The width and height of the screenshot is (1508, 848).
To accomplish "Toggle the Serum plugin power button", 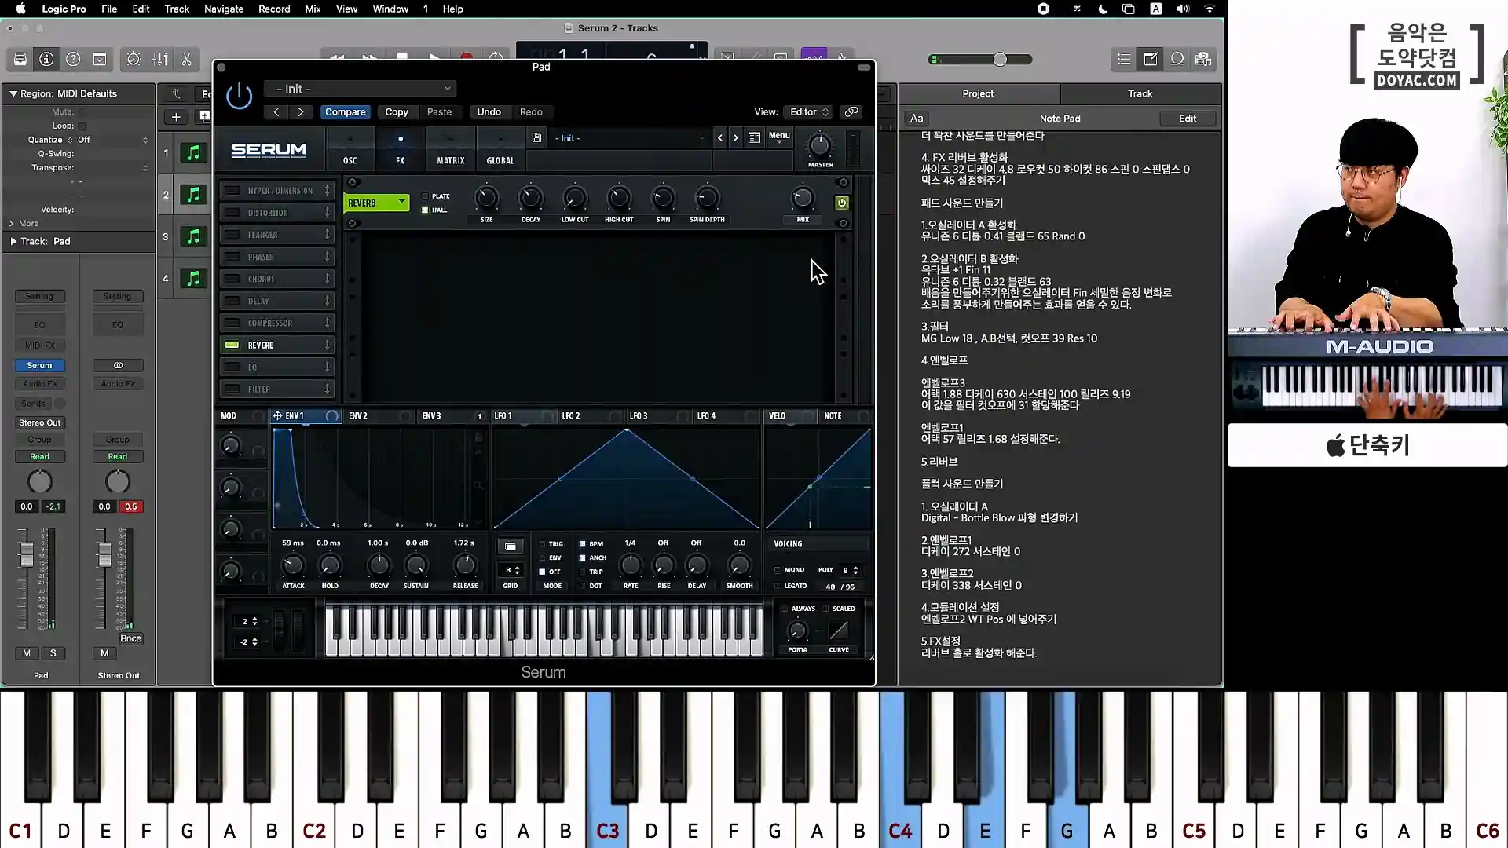I will click(239, 97).
